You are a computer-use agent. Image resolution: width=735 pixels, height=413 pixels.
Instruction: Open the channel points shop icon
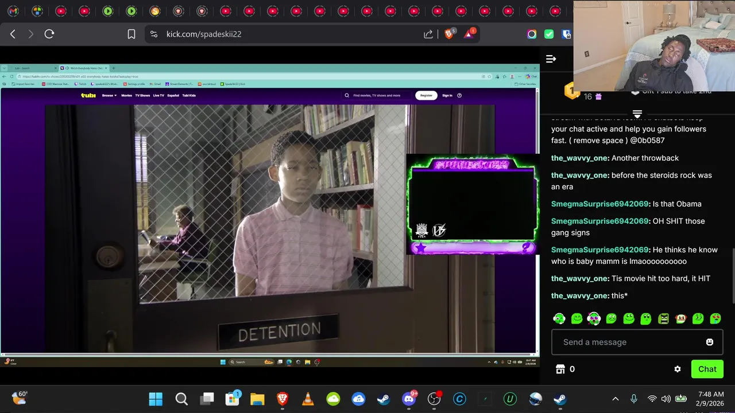pos(560,369)
